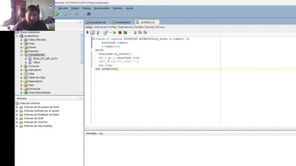Click the forward navigation icon in main toolbar
296x166 pixels.
65,14
